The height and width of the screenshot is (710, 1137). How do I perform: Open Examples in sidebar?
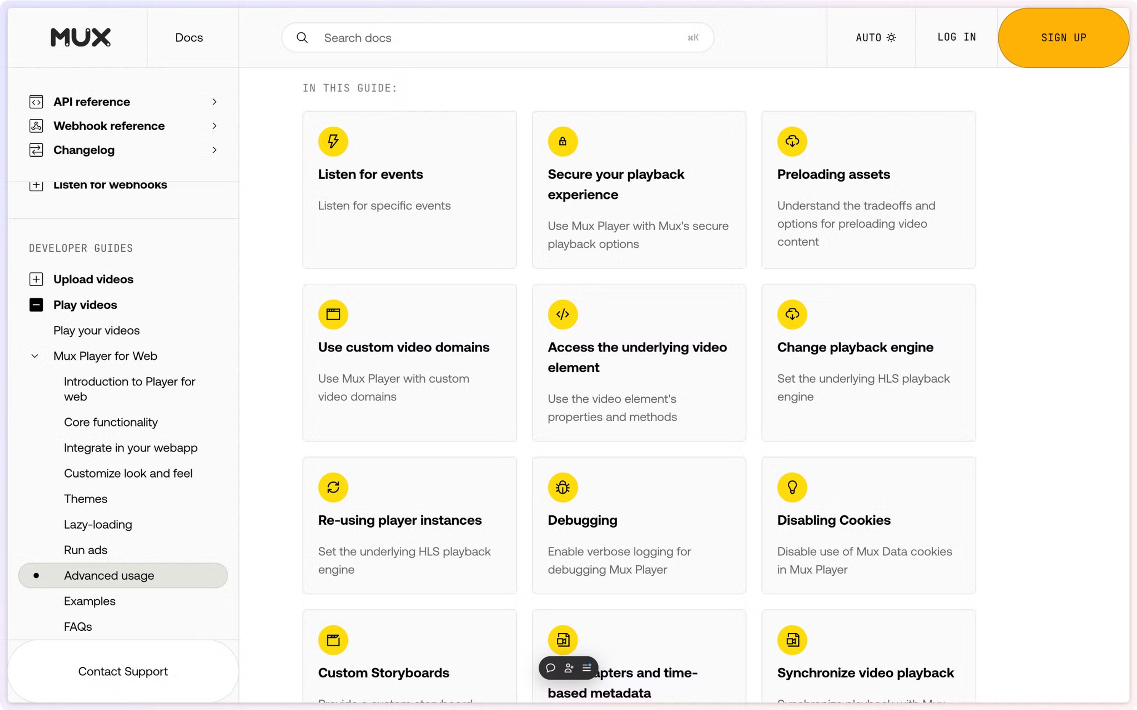tap(90, 601)
